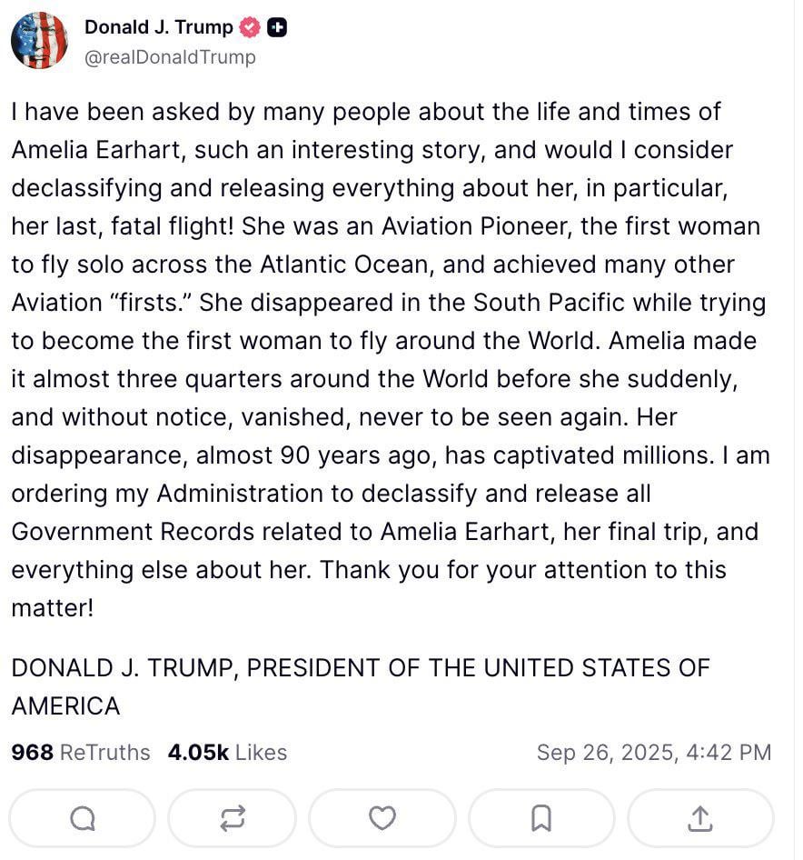Open the Sep 26, 2025, 4:42 PM timestamp

[x=654, y=753]
